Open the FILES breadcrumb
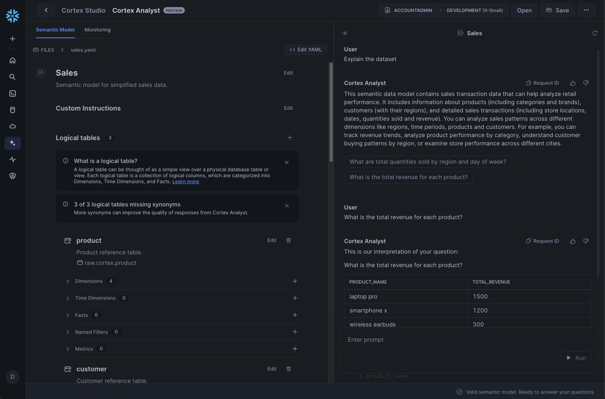 click(x=44, y=50)
